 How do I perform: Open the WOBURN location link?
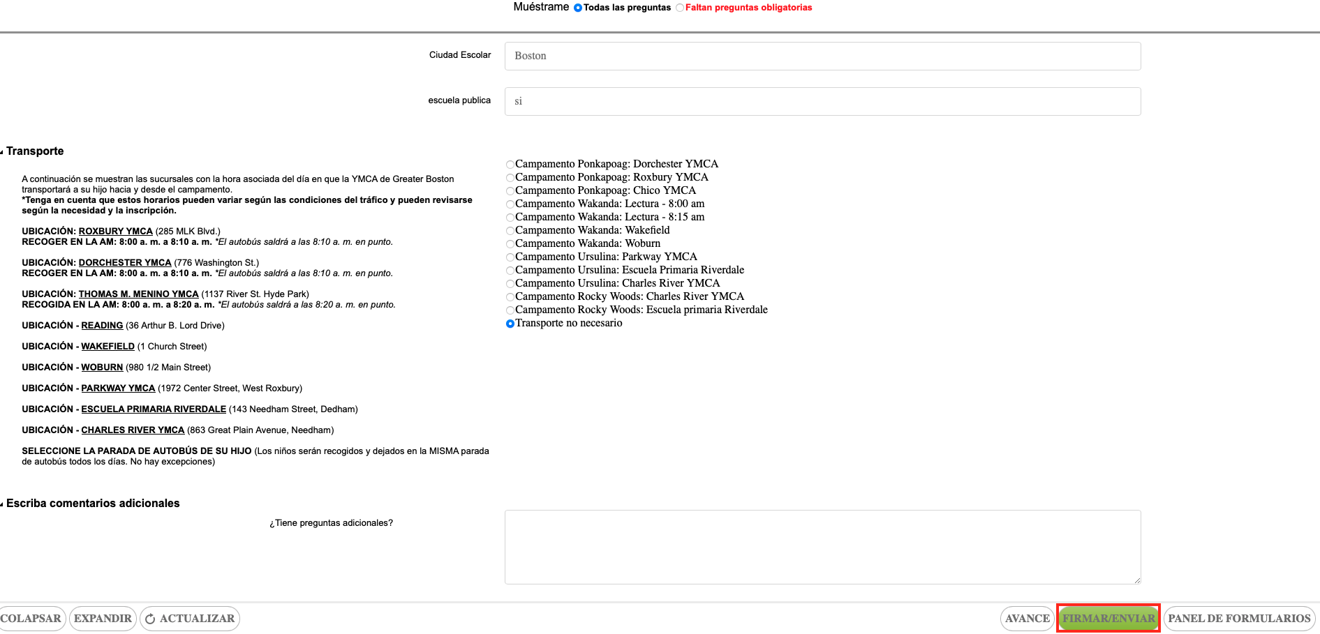(x=102, y=368)
